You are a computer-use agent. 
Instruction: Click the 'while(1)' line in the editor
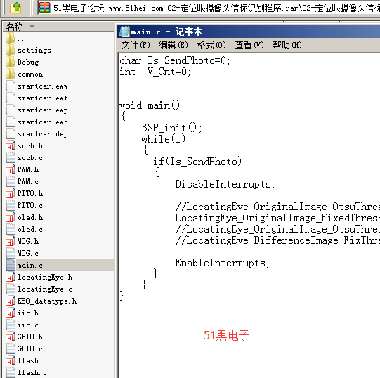tap(164, 139)
